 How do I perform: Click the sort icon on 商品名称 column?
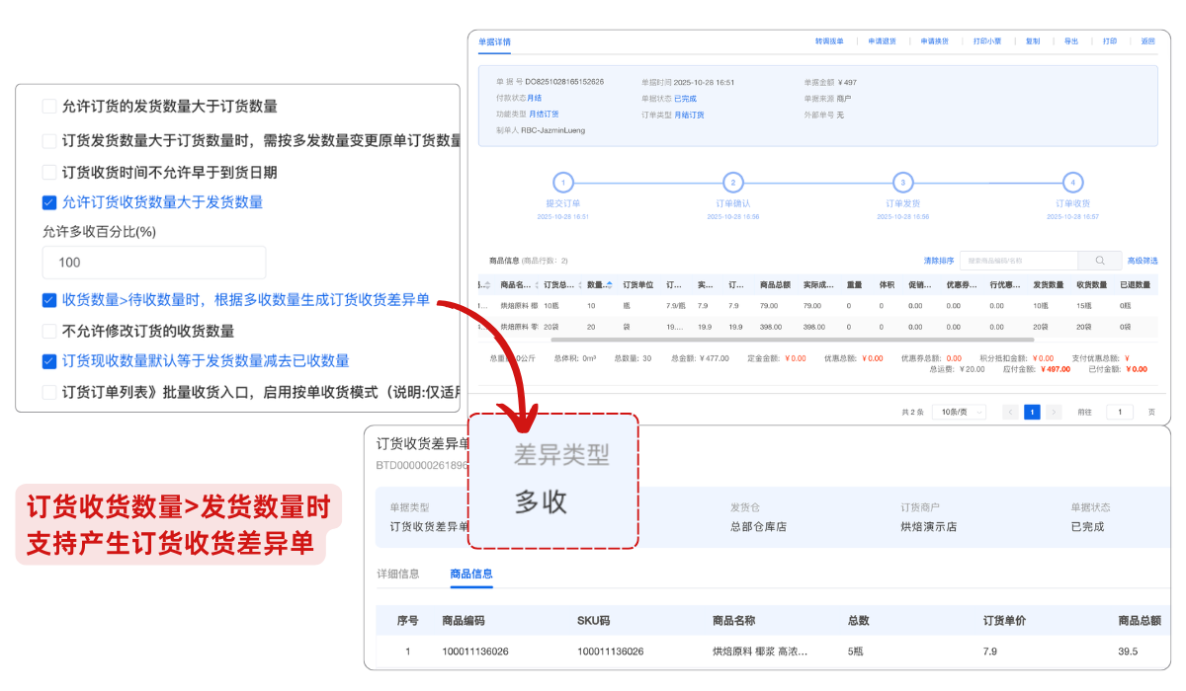click(537, 284)
